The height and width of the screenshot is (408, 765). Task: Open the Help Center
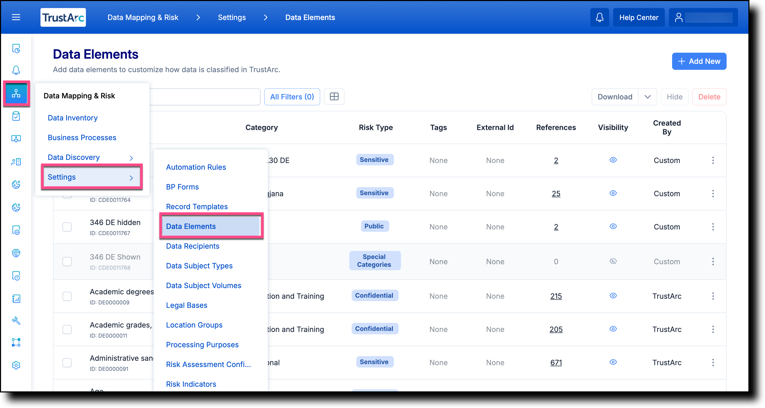638,17
